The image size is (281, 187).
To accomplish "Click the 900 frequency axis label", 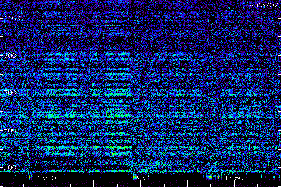I will pyautogui.click(x=10, y=55).
